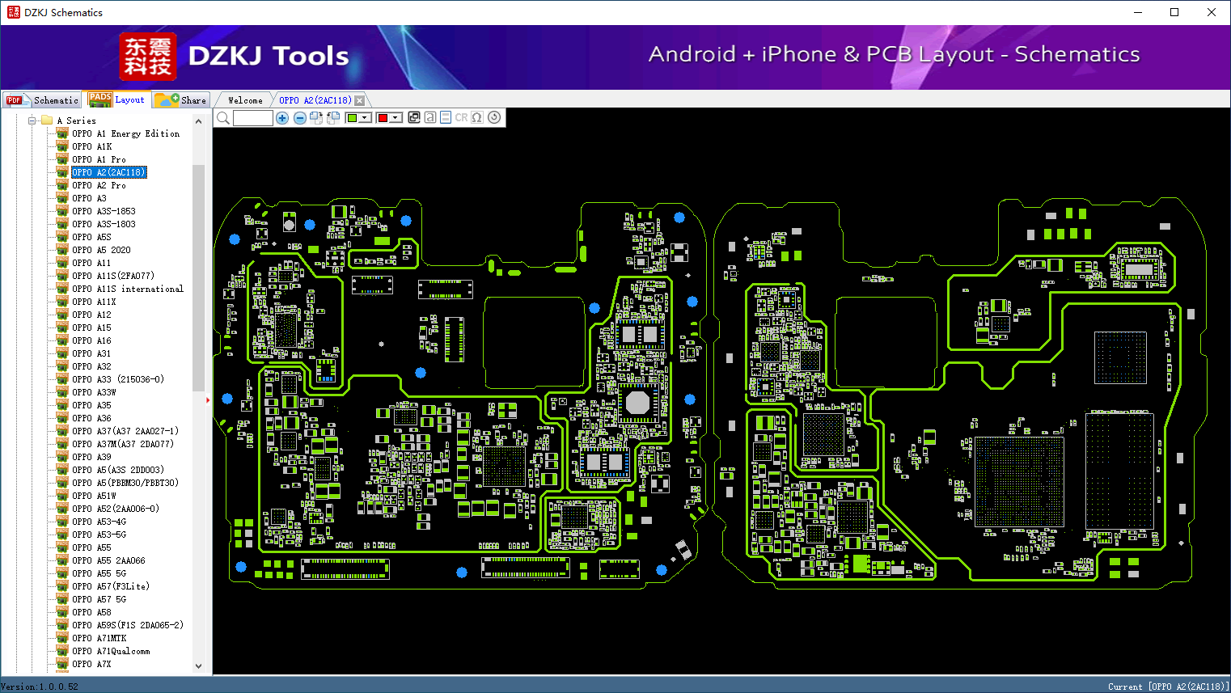Click the model list scroll-down arrow
The height and width of the screenshot is (693, 1231).
199,666
